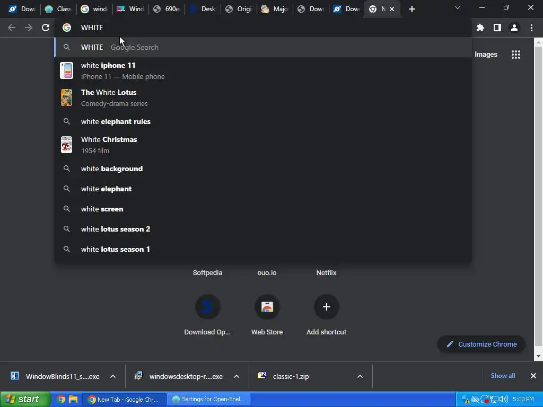Screen dimensions: 543x407
Task: Click the browser back arrow
Action: [x=12, y=28]
